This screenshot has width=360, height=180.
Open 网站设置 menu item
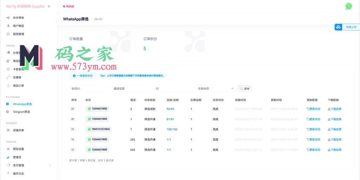[18, 149]
